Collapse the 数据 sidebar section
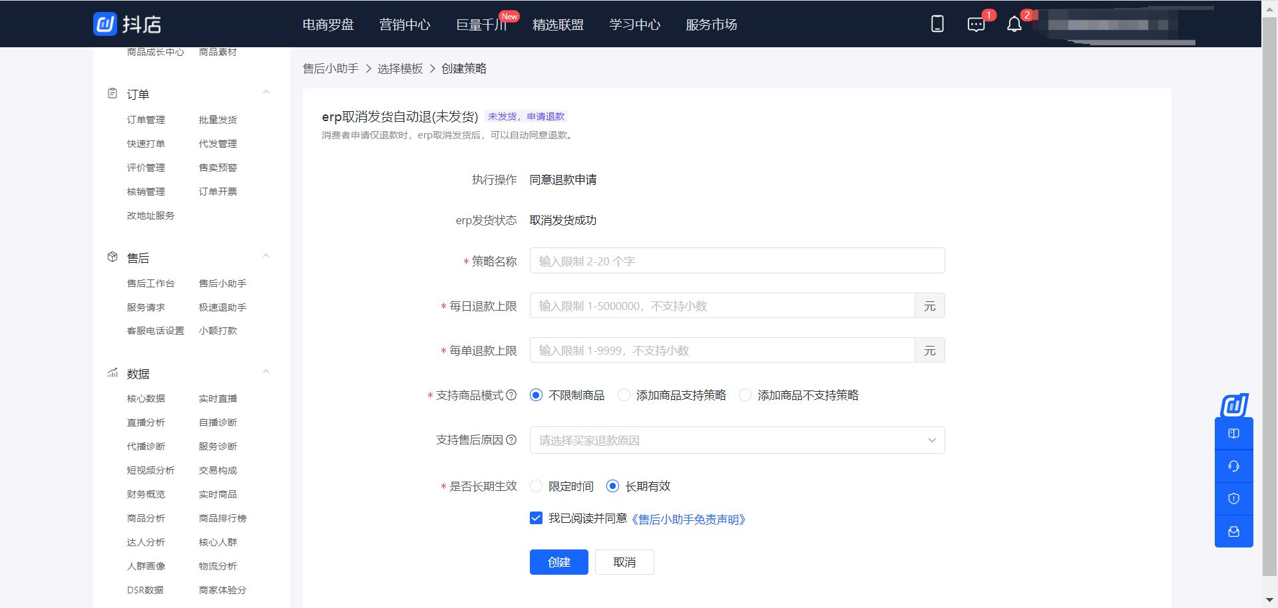 coord(266,372)
